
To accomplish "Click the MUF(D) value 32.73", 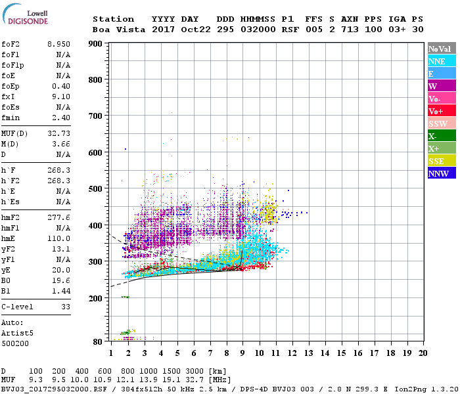I will [x=58, y=135].
